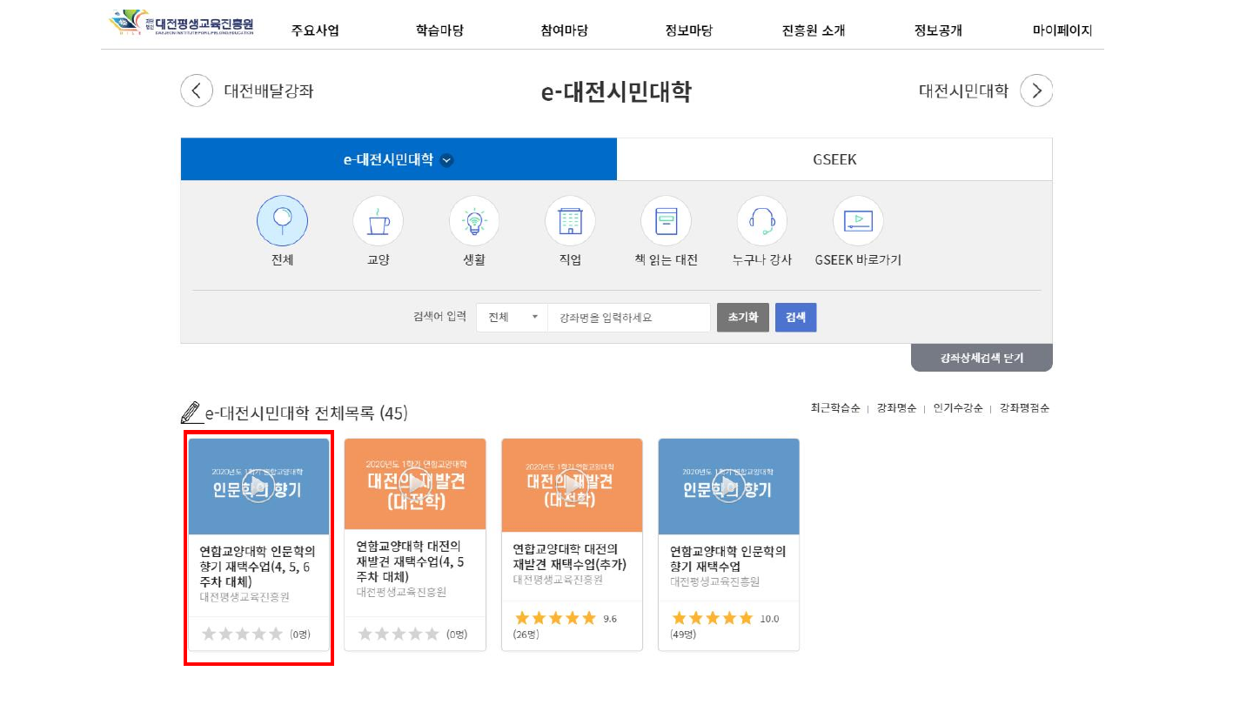Play the orange 대전의 재발견 thumbnail rated 9.6
The width and height of the screenshot is (1253, 705).
coord(572,486)
